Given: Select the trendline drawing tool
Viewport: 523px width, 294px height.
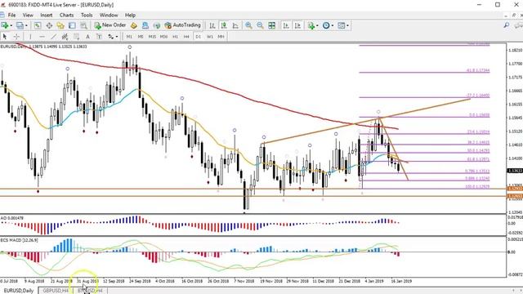Looking at the screenshot, I should tap(53, 37).
